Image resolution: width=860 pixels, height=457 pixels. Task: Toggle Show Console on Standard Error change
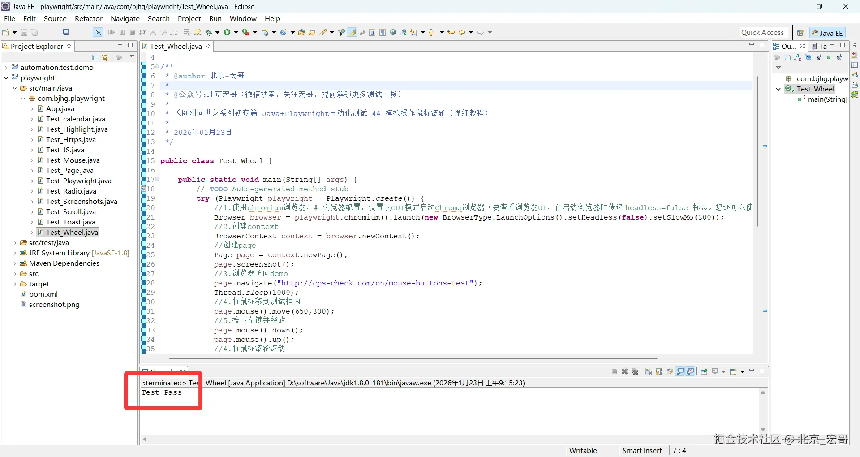pos(691,371)
